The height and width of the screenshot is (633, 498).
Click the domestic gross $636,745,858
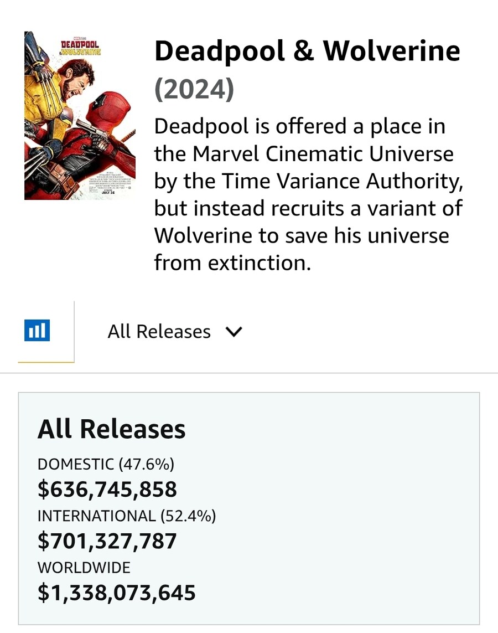[x=107, y=489]
